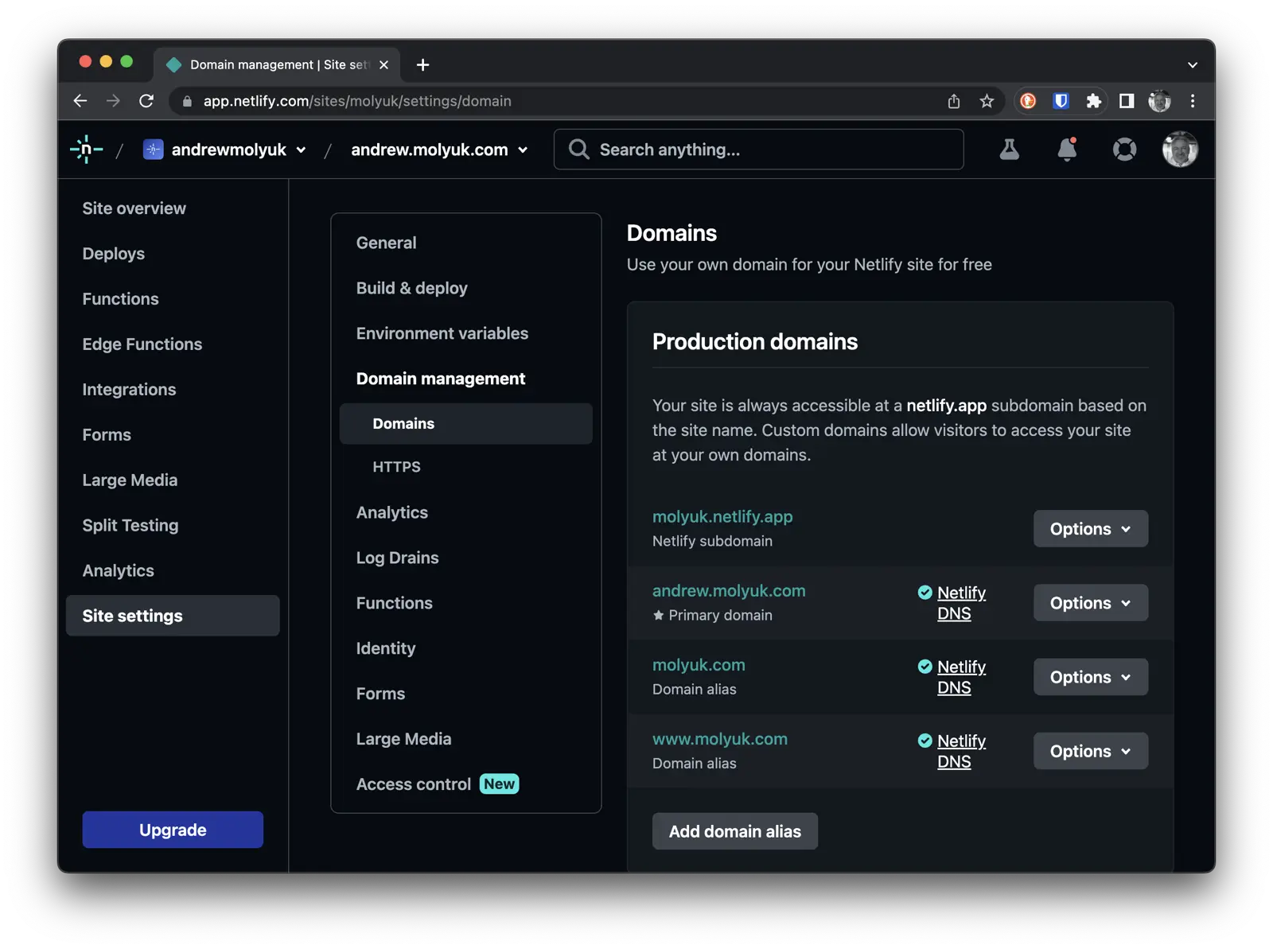
Task: Click the Upgrade button
Action: coord(172,829)
